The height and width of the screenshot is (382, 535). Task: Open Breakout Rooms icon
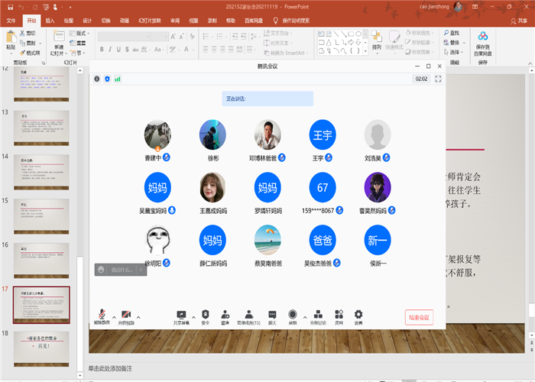click(x=318, y=317)
